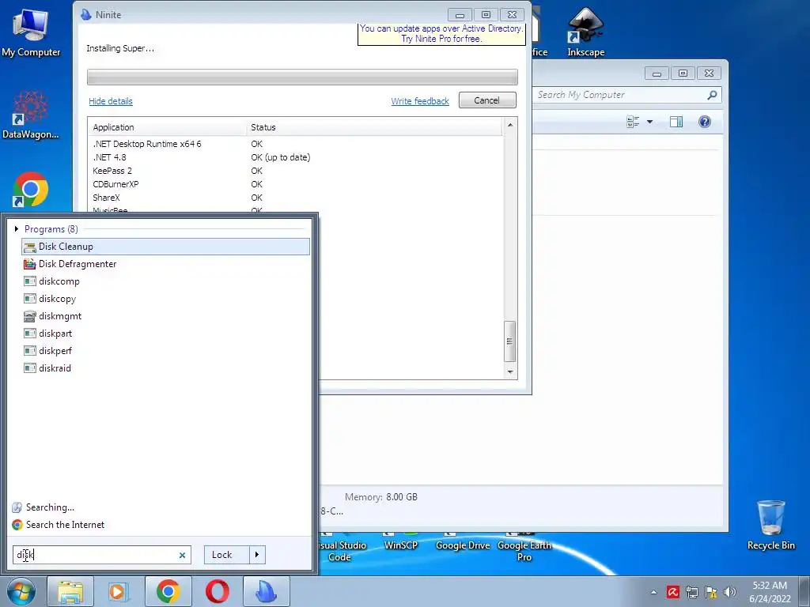Open the view options dropdown arrow
The height and width of the screenshot is (607, 810).
pyautogui.click(x=650, y=122)
